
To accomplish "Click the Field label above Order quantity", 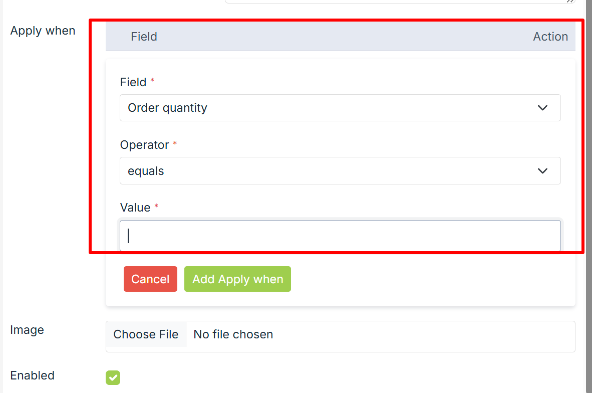I will (133, 82).
